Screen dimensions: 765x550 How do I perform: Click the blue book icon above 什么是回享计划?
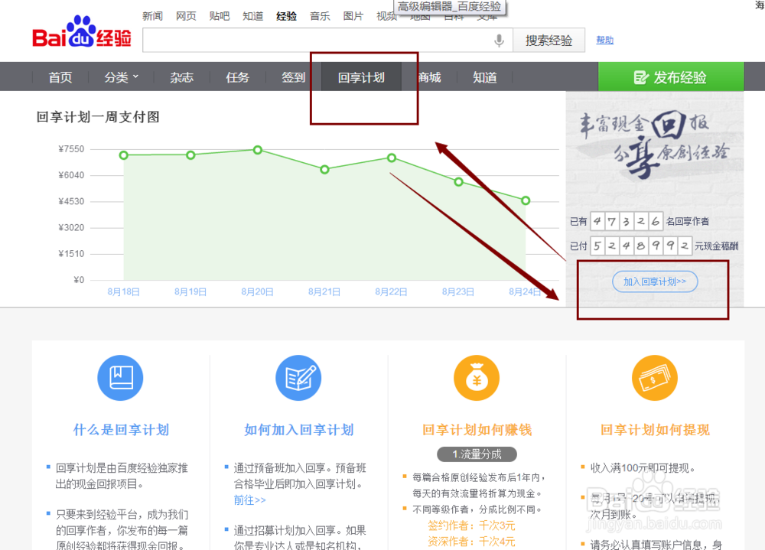[x=120, y=378]
